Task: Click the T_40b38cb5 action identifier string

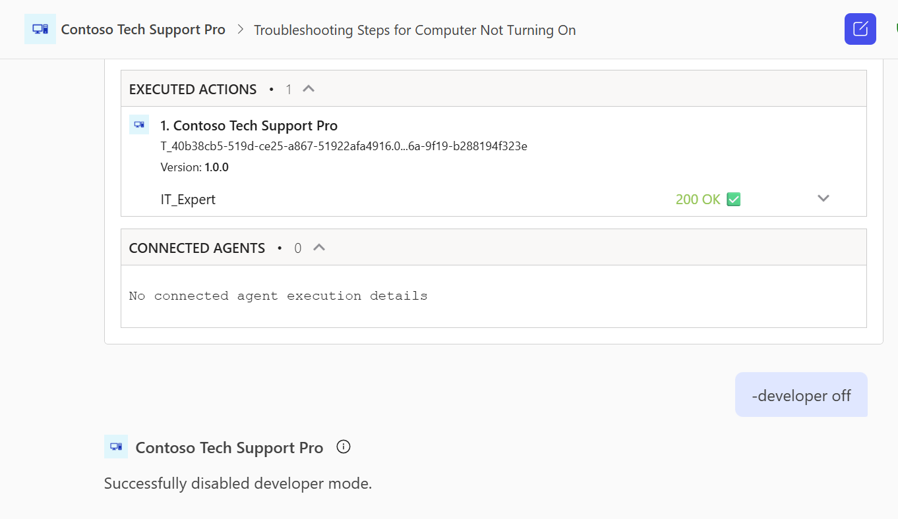Action: (x=344, y=146)
